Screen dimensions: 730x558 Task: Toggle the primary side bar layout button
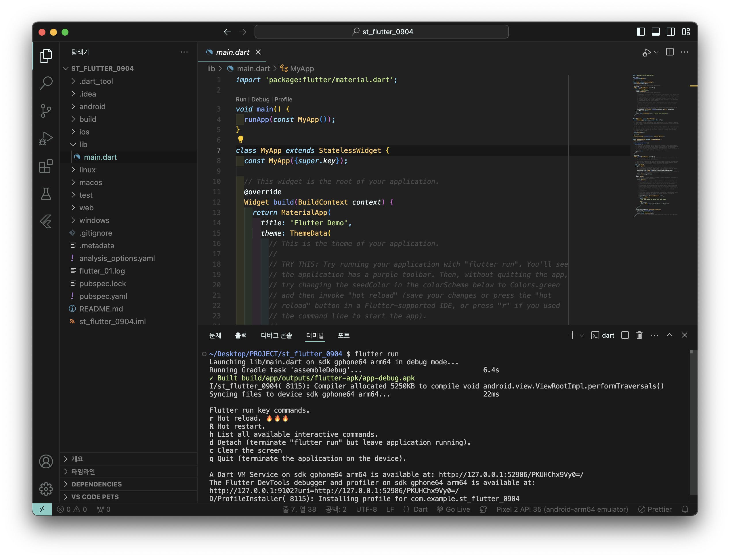coord(641,32)
